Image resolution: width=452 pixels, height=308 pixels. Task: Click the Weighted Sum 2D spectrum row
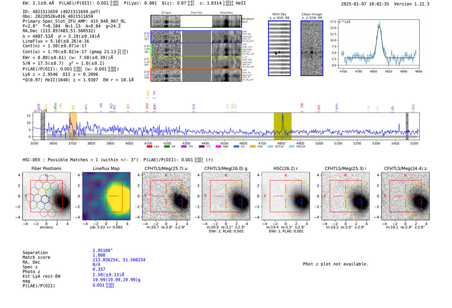click(196, 21)
